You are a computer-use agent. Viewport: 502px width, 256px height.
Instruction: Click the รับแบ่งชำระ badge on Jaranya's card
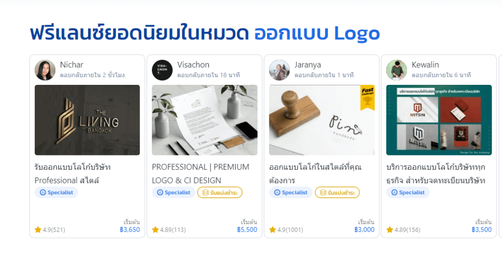pos(337,193)
